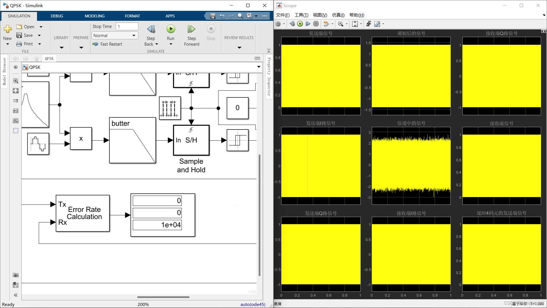Toggle Fast Restart mode

107,44
